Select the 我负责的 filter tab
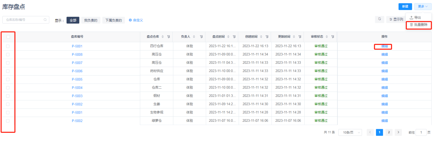Image resolution: width=434 pixels, height=150 pixels. point(91,20)
